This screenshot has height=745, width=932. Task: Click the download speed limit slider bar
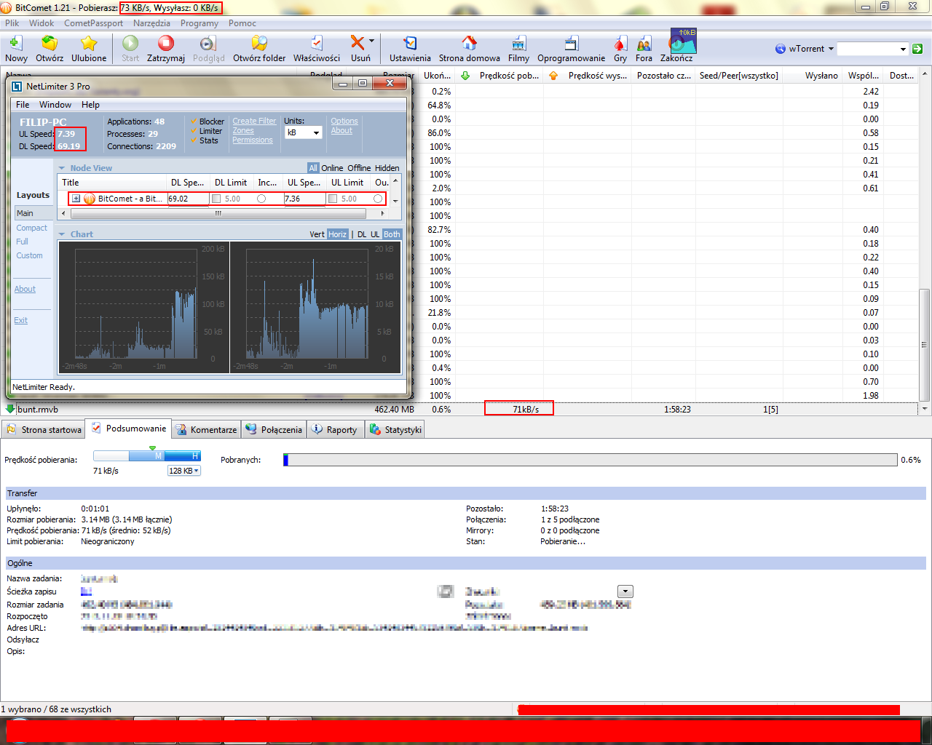(147, 455)
